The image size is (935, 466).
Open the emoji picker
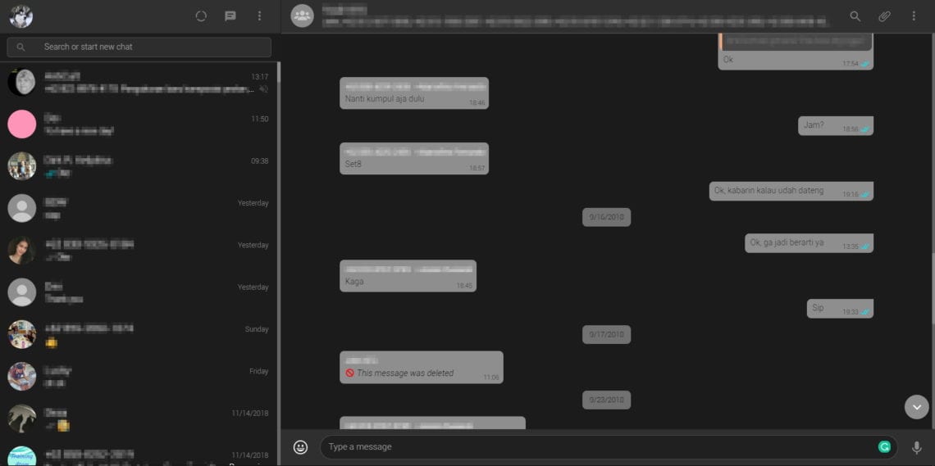300,447
